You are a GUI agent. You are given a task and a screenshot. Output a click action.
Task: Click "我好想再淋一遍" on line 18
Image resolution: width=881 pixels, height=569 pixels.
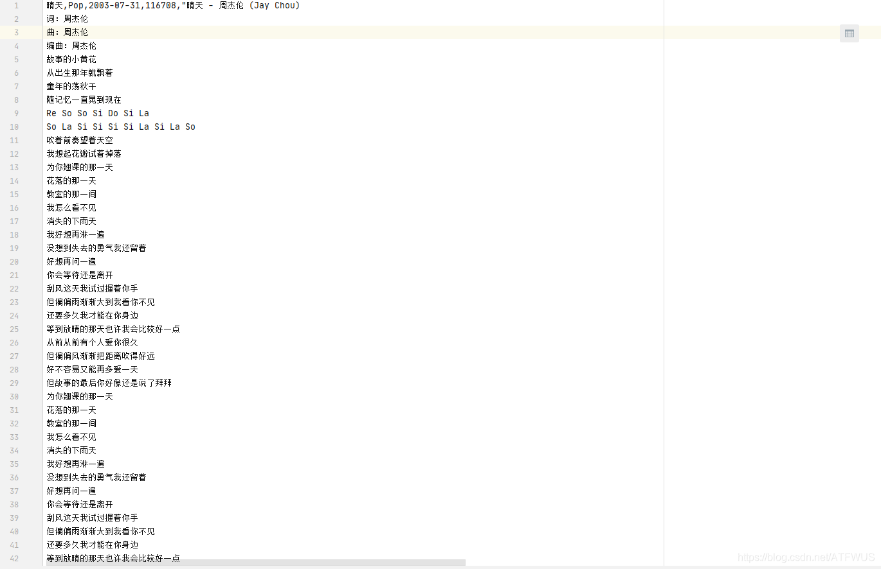pyautogui.click(x=75, y=234)
